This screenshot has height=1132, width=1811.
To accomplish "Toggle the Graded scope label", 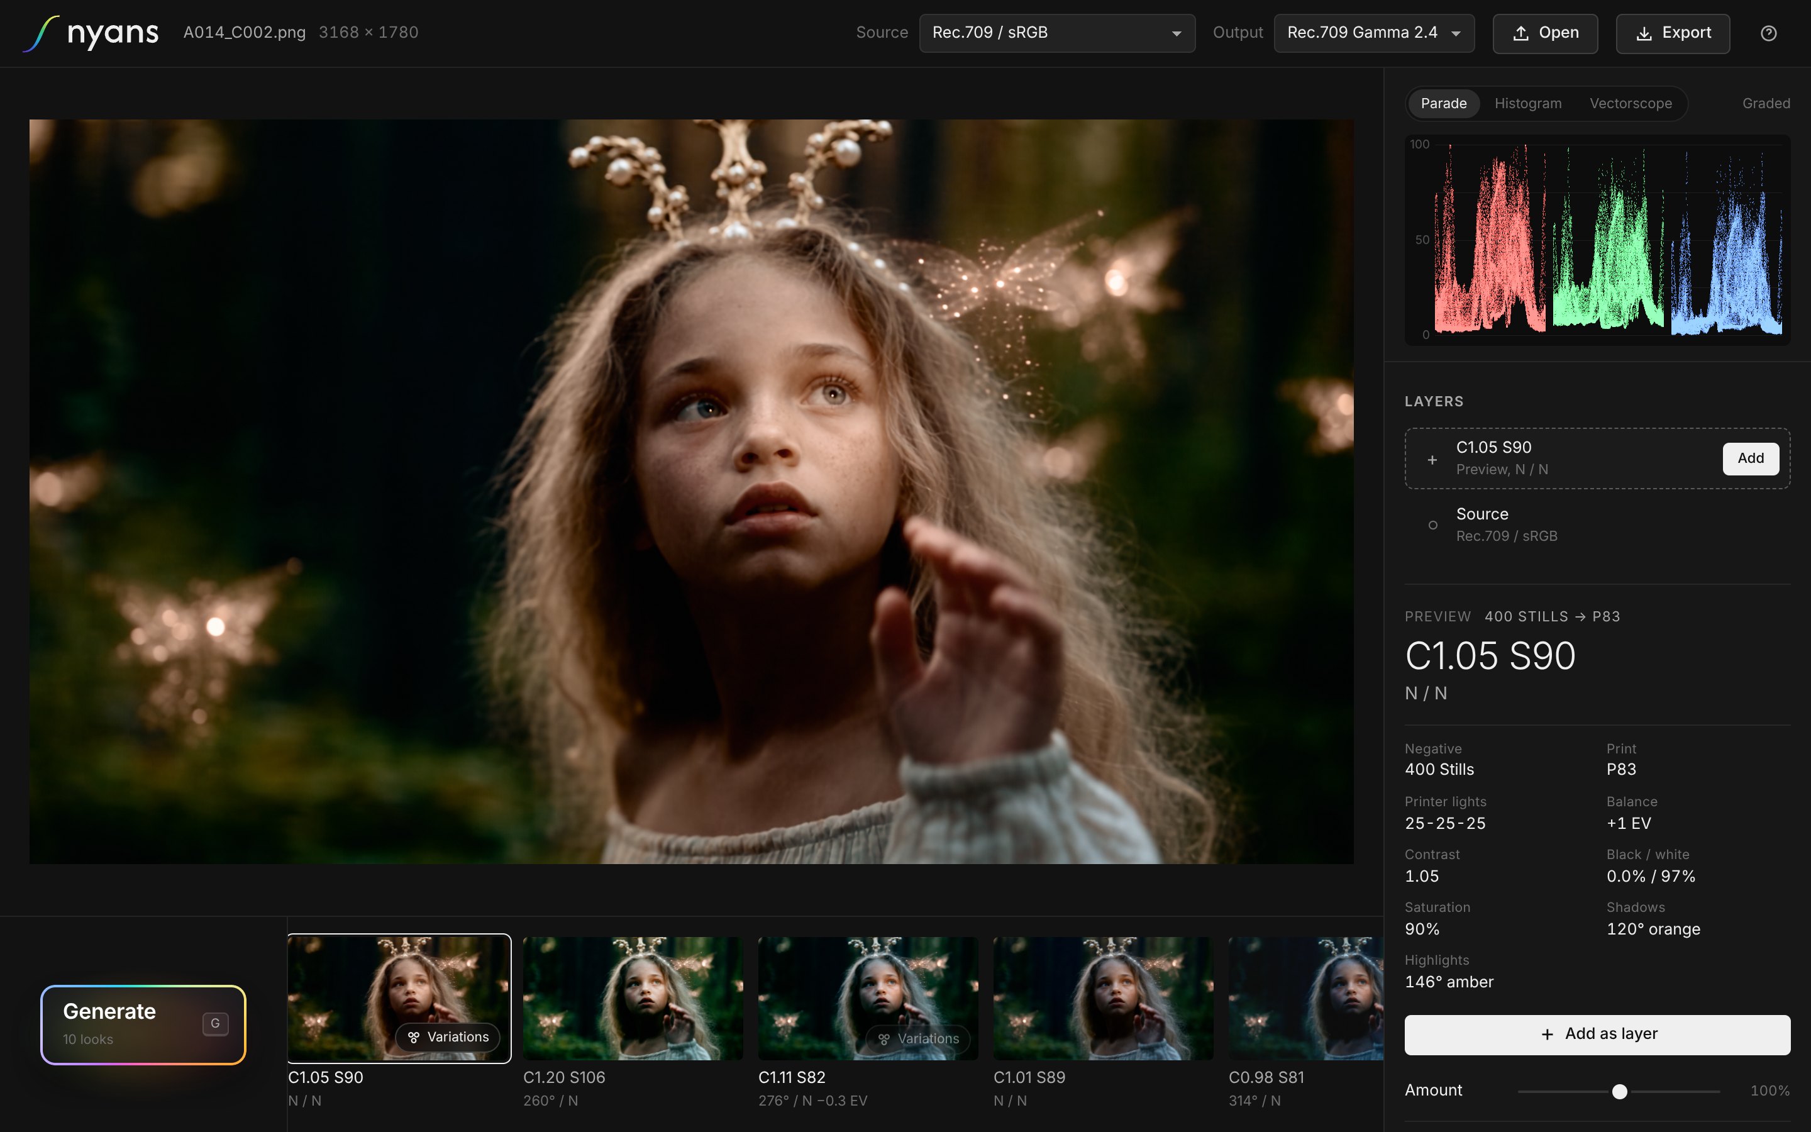I will (1765, 103).
